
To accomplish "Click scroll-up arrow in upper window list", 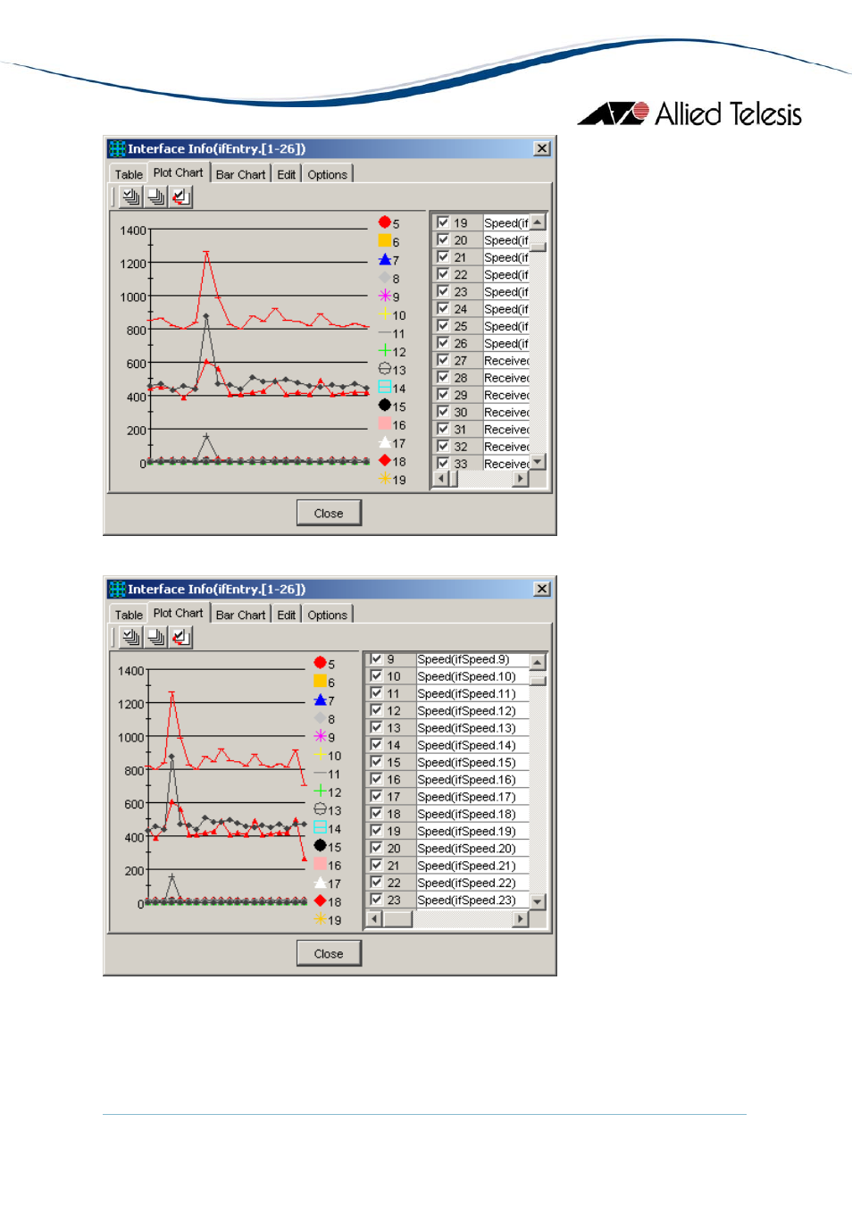I will pos(538,222).
